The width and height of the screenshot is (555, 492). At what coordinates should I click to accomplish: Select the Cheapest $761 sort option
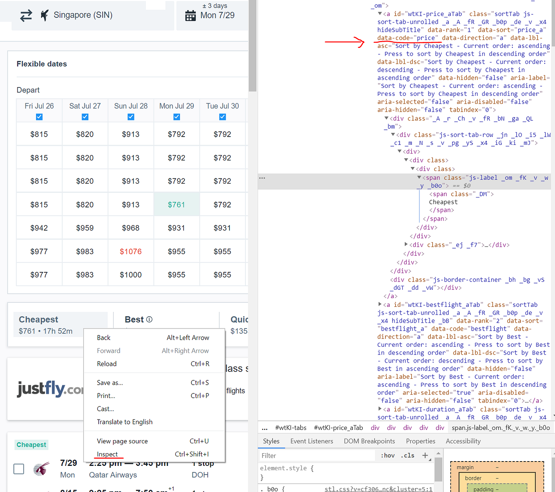tap(46, 325)
